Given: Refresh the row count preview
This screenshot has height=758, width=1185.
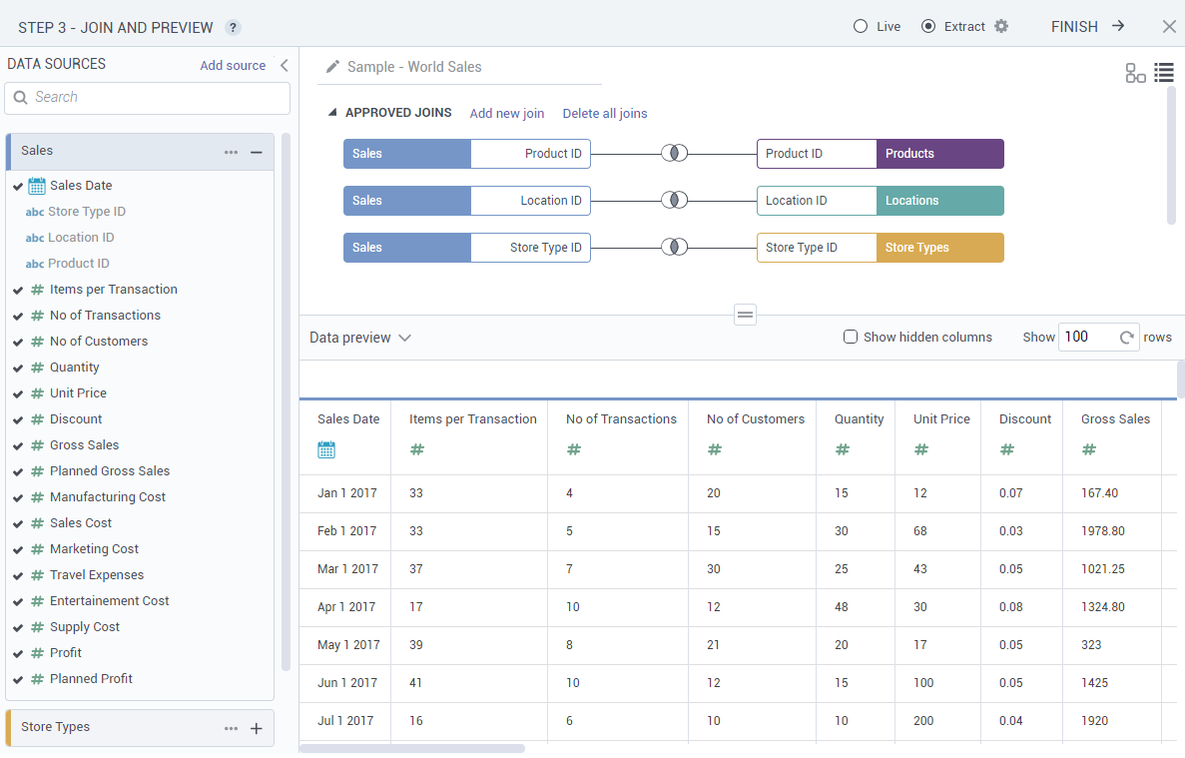Looking at the screenshot, I should coord(1127,338).
